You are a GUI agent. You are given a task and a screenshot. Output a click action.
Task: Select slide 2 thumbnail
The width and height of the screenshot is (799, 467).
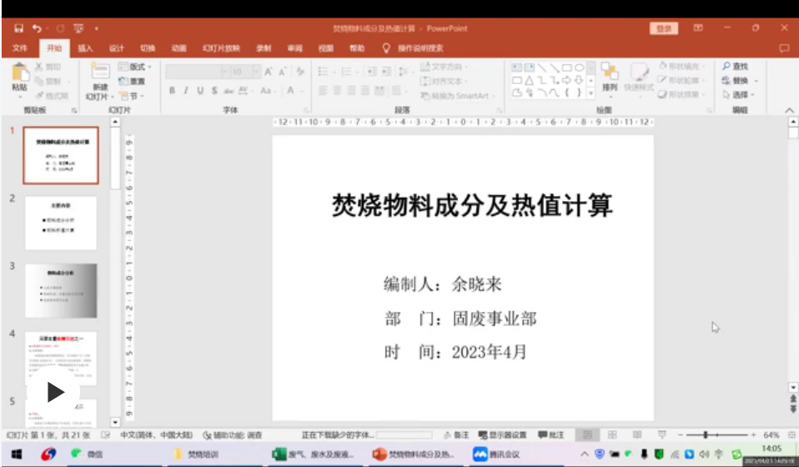(x=61, y=223)
